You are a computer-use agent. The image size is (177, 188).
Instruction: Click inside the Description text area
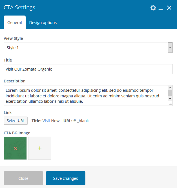coord(85,95)
